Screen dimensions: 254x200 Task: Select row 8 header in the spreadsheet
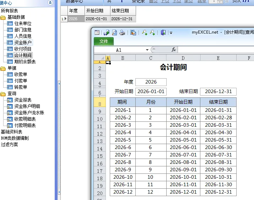(99, 102)
